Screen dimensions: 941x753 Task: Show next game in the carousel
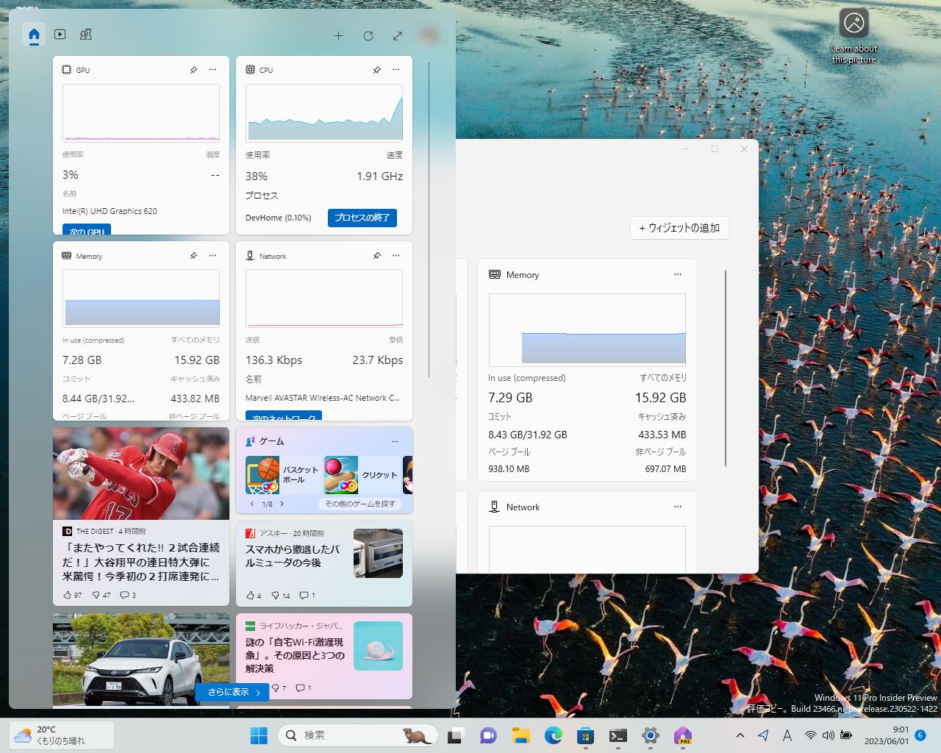click(x=282, y=504)
